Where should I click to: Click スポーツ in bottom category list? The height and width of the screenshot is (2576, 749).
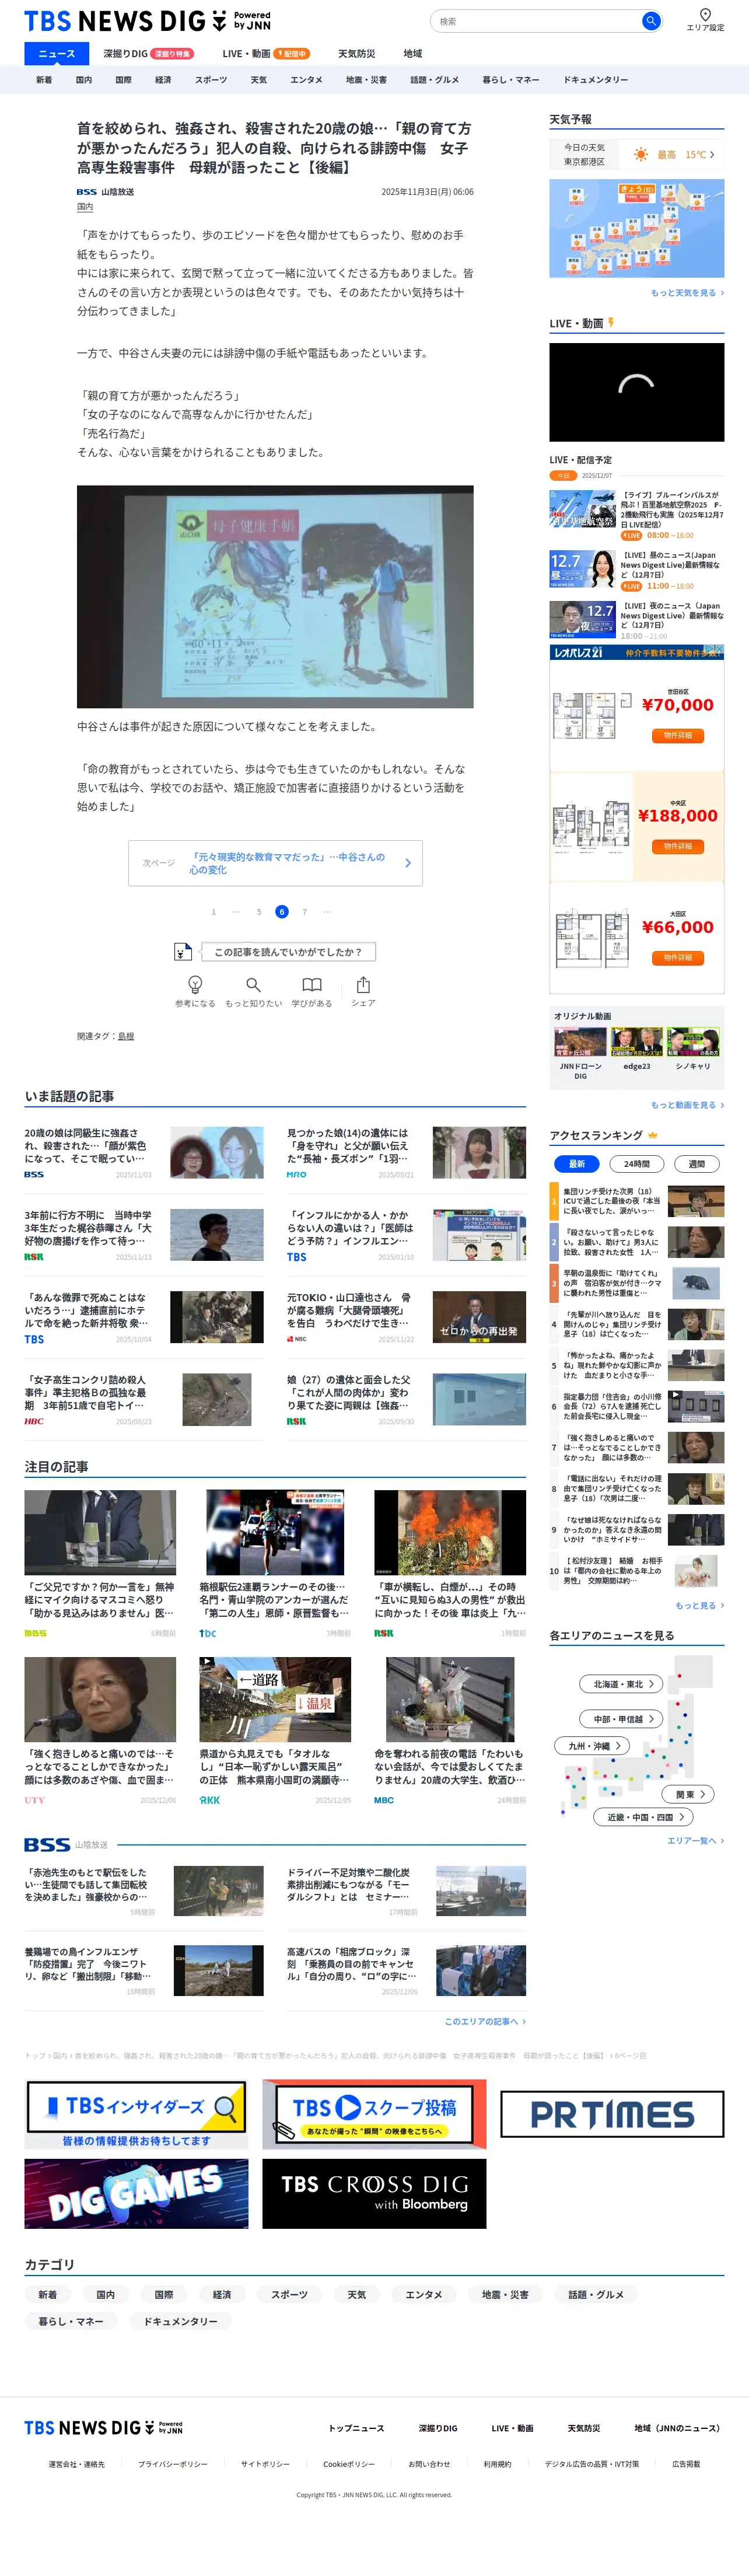pos(290,2294)
